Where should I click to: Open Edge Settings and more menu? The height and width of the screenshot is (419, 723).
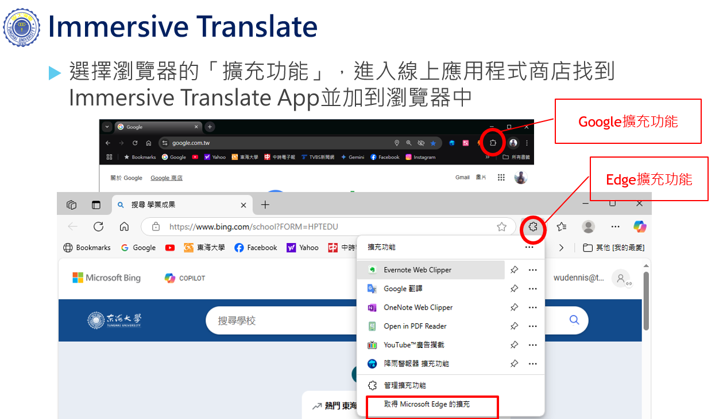click(x=615, y=227)
